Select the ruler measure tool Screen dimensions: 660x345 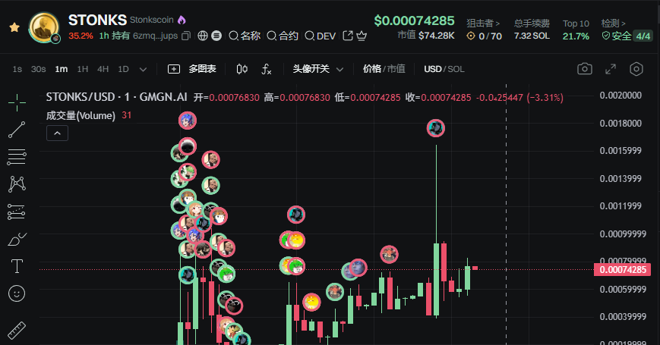point(17,331)
